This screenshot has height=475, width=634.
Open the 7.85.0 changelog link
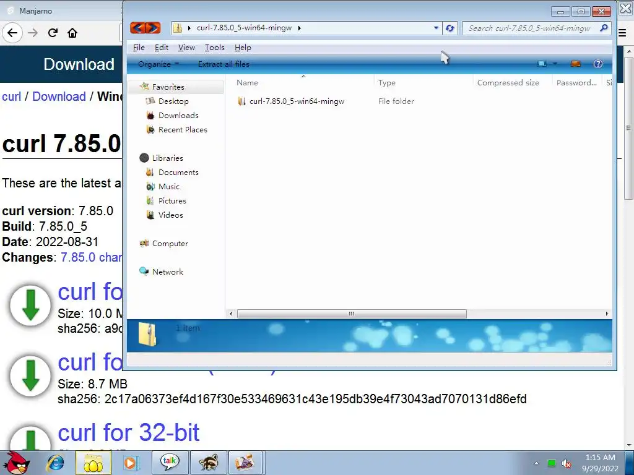(x=92, y=257)
